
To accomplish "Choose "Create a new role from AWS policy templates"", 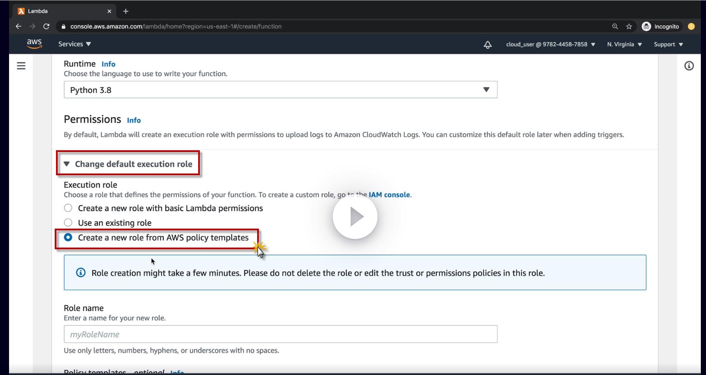I will click(x=68, y=238).
